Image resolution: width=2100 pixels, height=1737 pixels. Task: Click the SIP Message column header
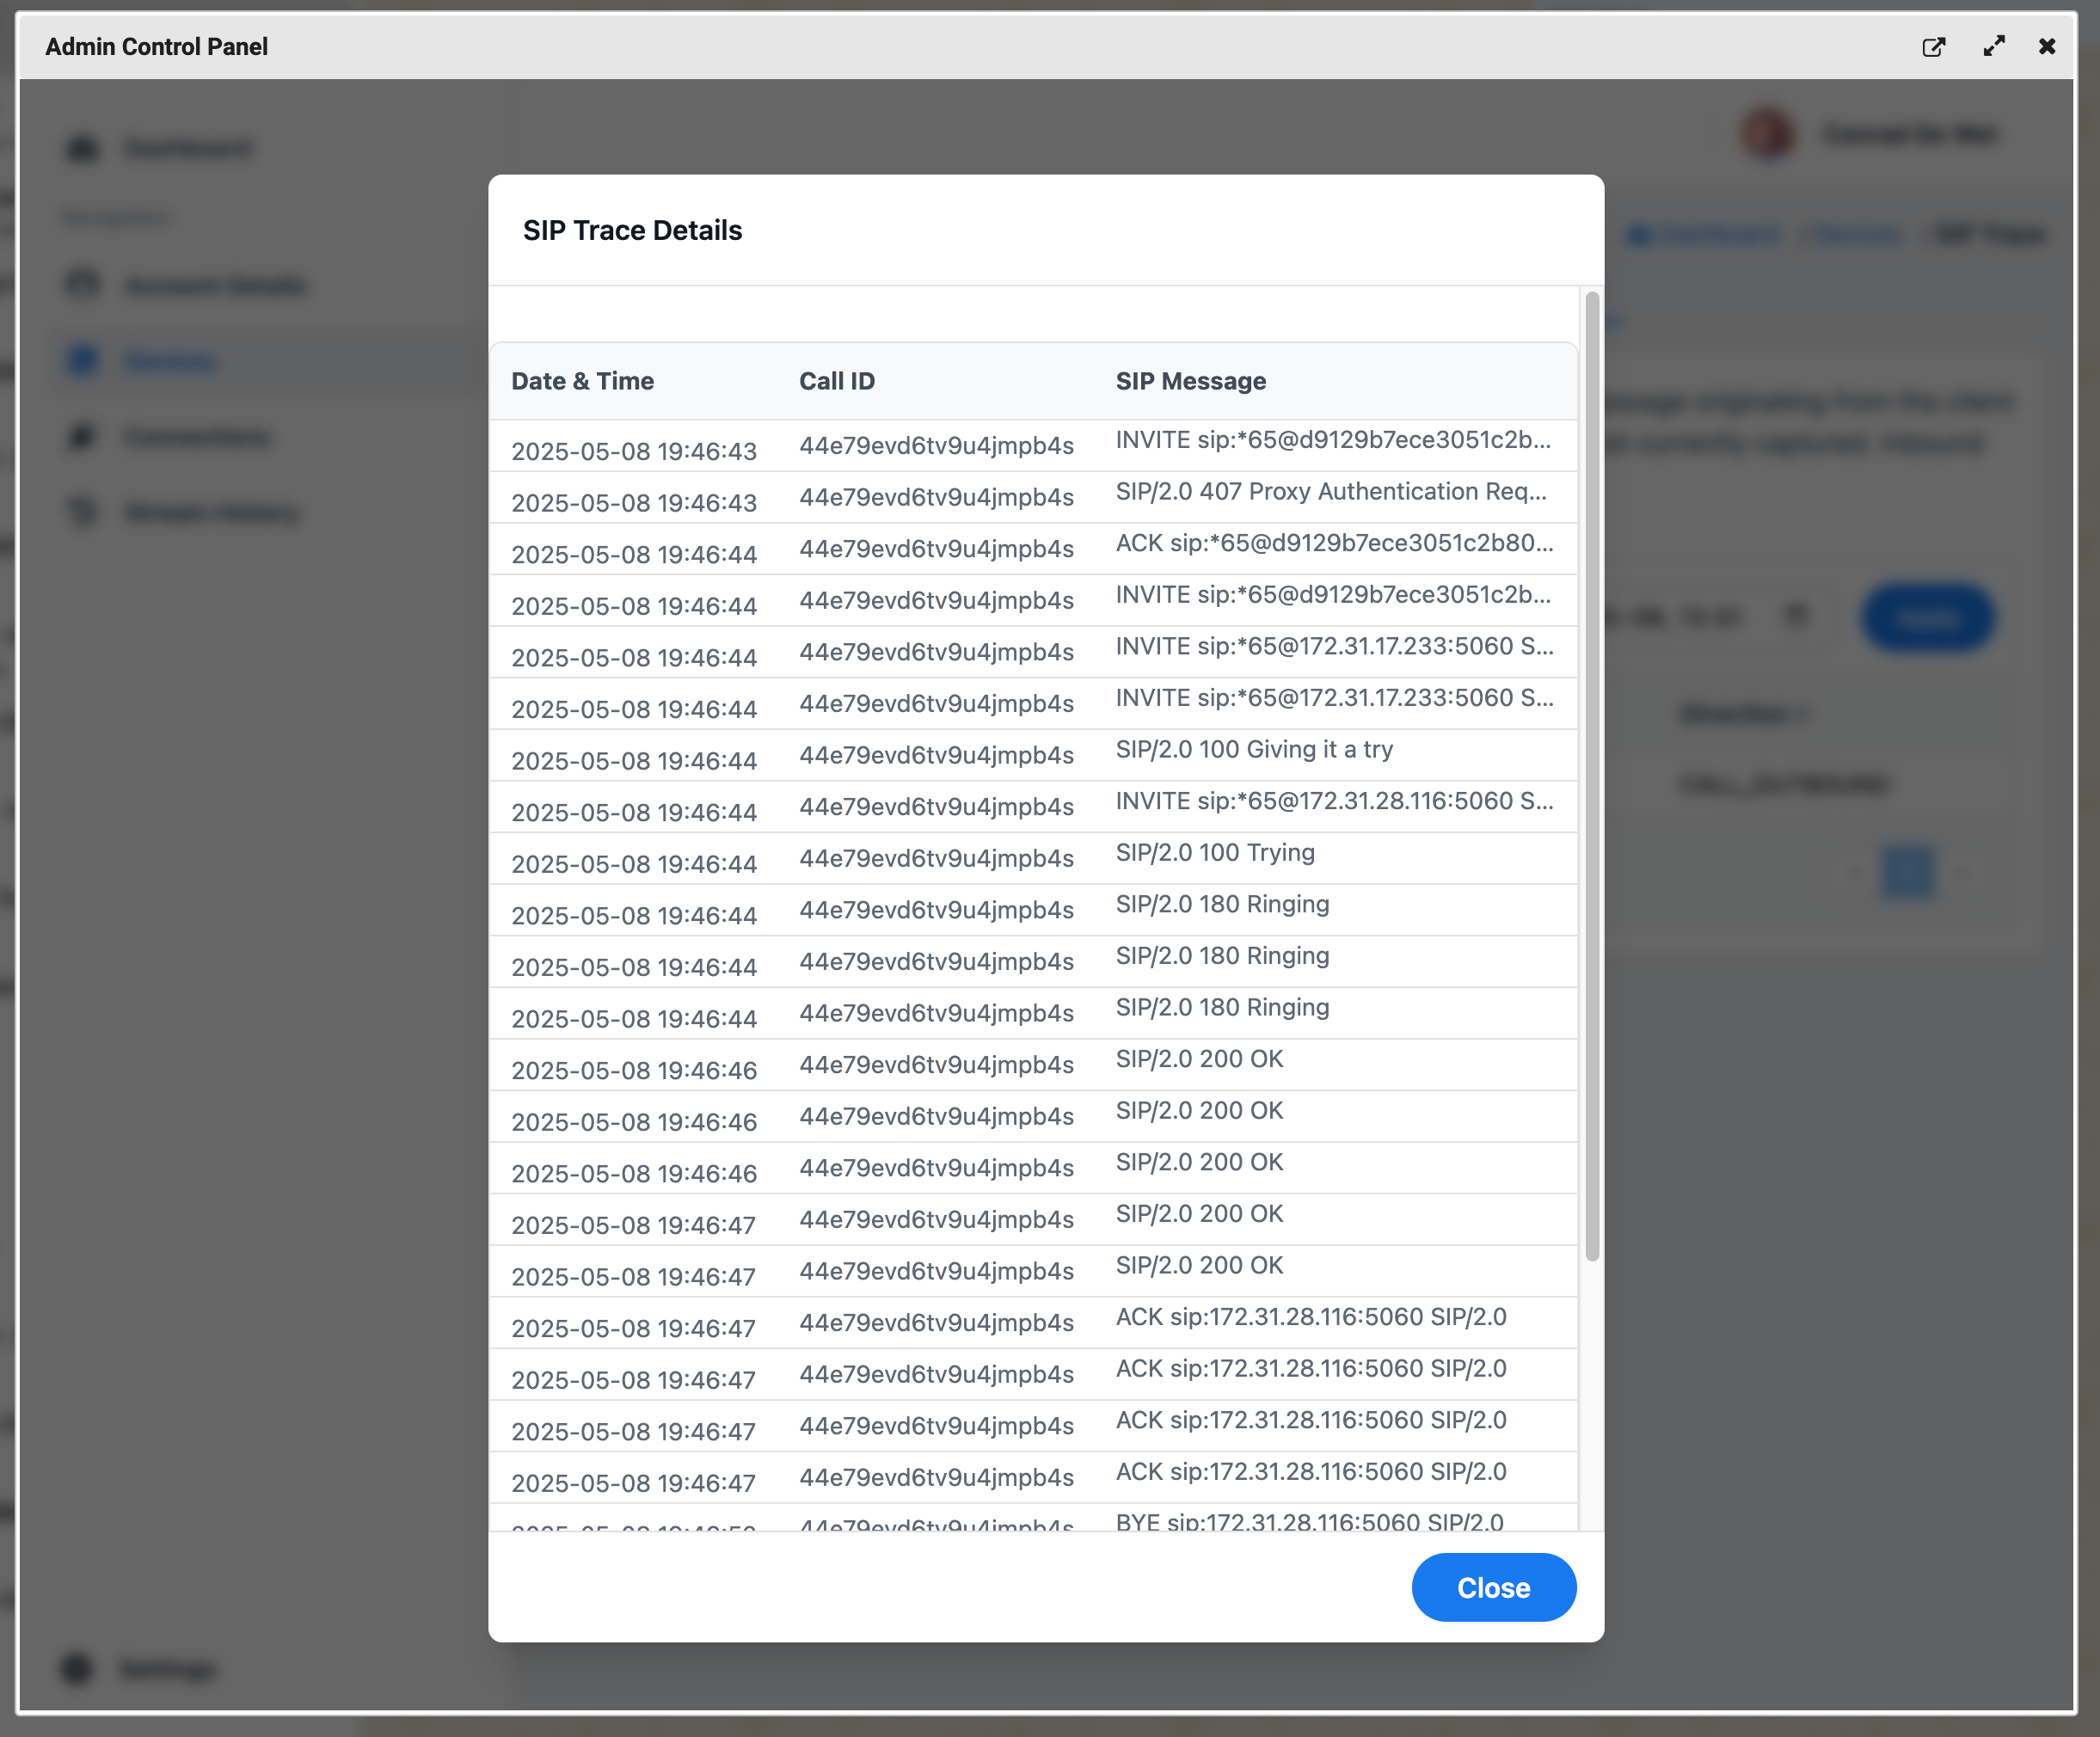pyautogui.click(x=1190, y=381)
